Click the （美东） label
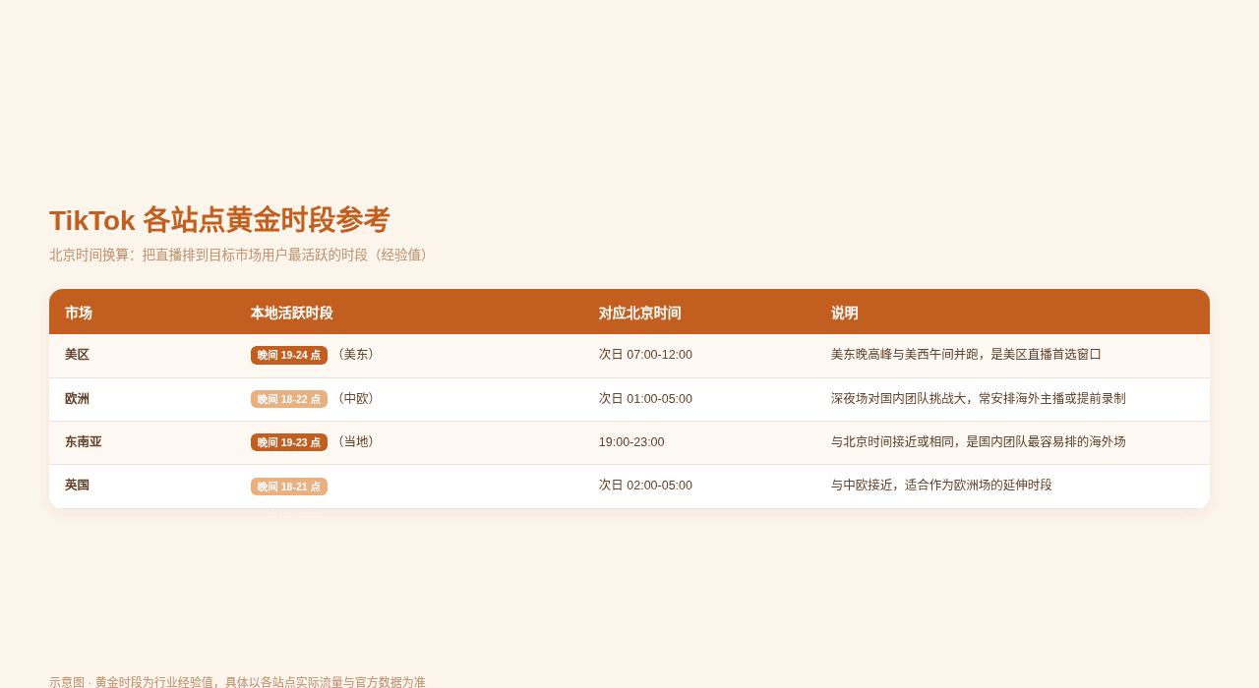Viewport: 1259px width, 688px height. [x=356, y=354]
